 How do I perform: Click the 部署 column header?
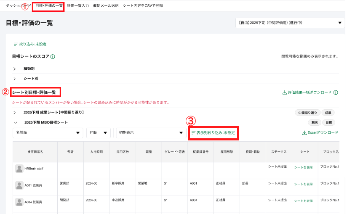point(70,152)
